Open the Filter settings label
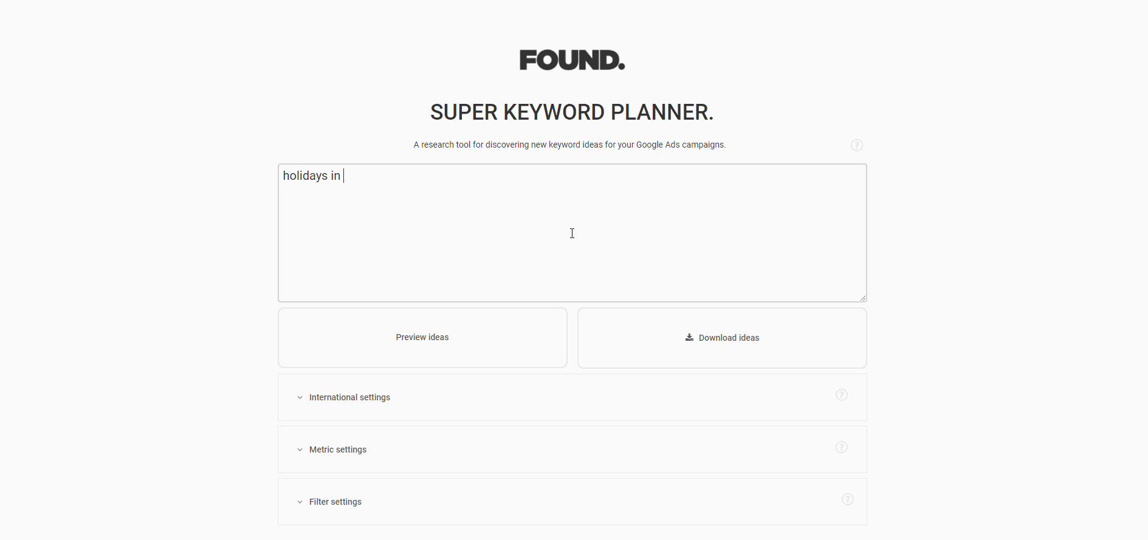 click(x=335, y=502)
